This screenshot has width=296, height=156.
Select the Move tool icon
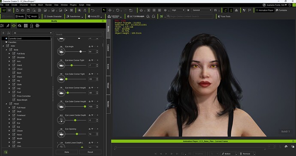110,10
